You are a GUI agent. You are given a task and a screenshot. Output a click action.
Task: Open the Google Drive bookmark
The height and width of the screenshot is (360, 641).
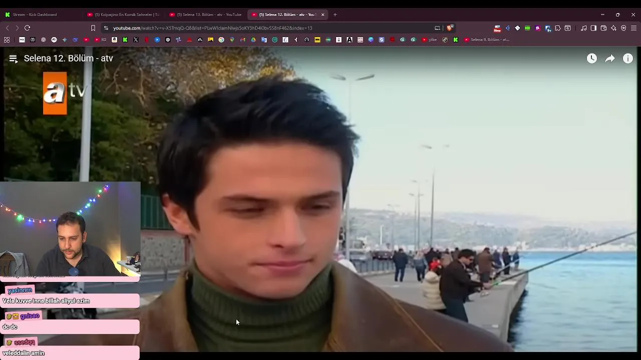coord(253,39)
